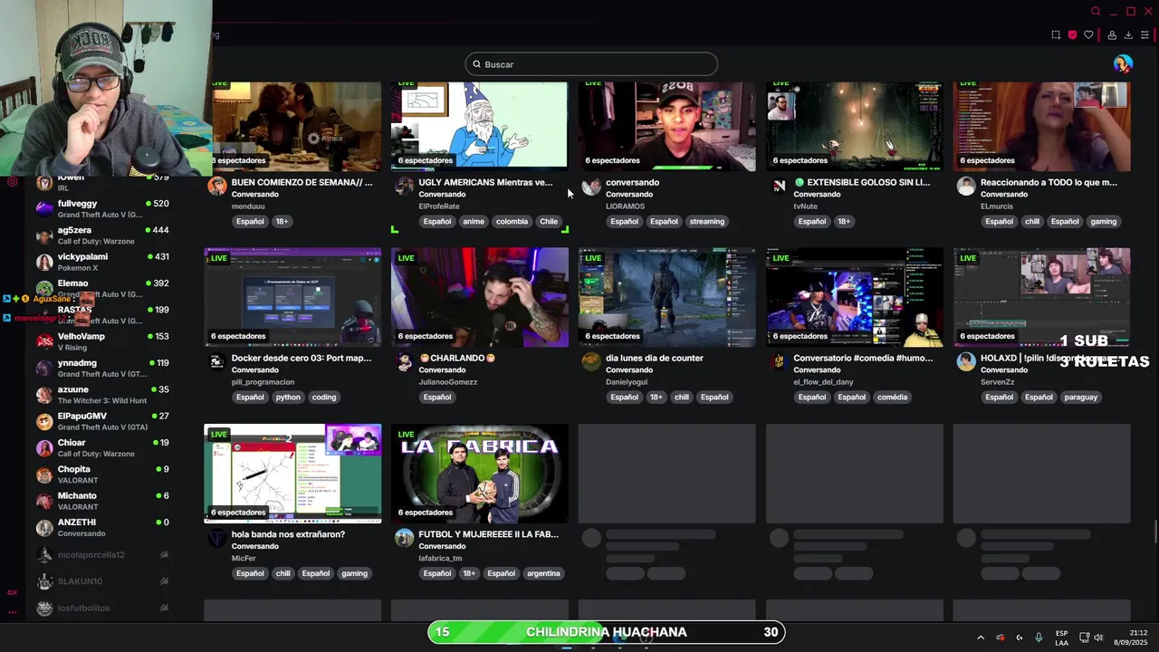Open ynnadmg channel in sidebar
The height and width of the screenshot is (652, 1159).
[102, 368]
